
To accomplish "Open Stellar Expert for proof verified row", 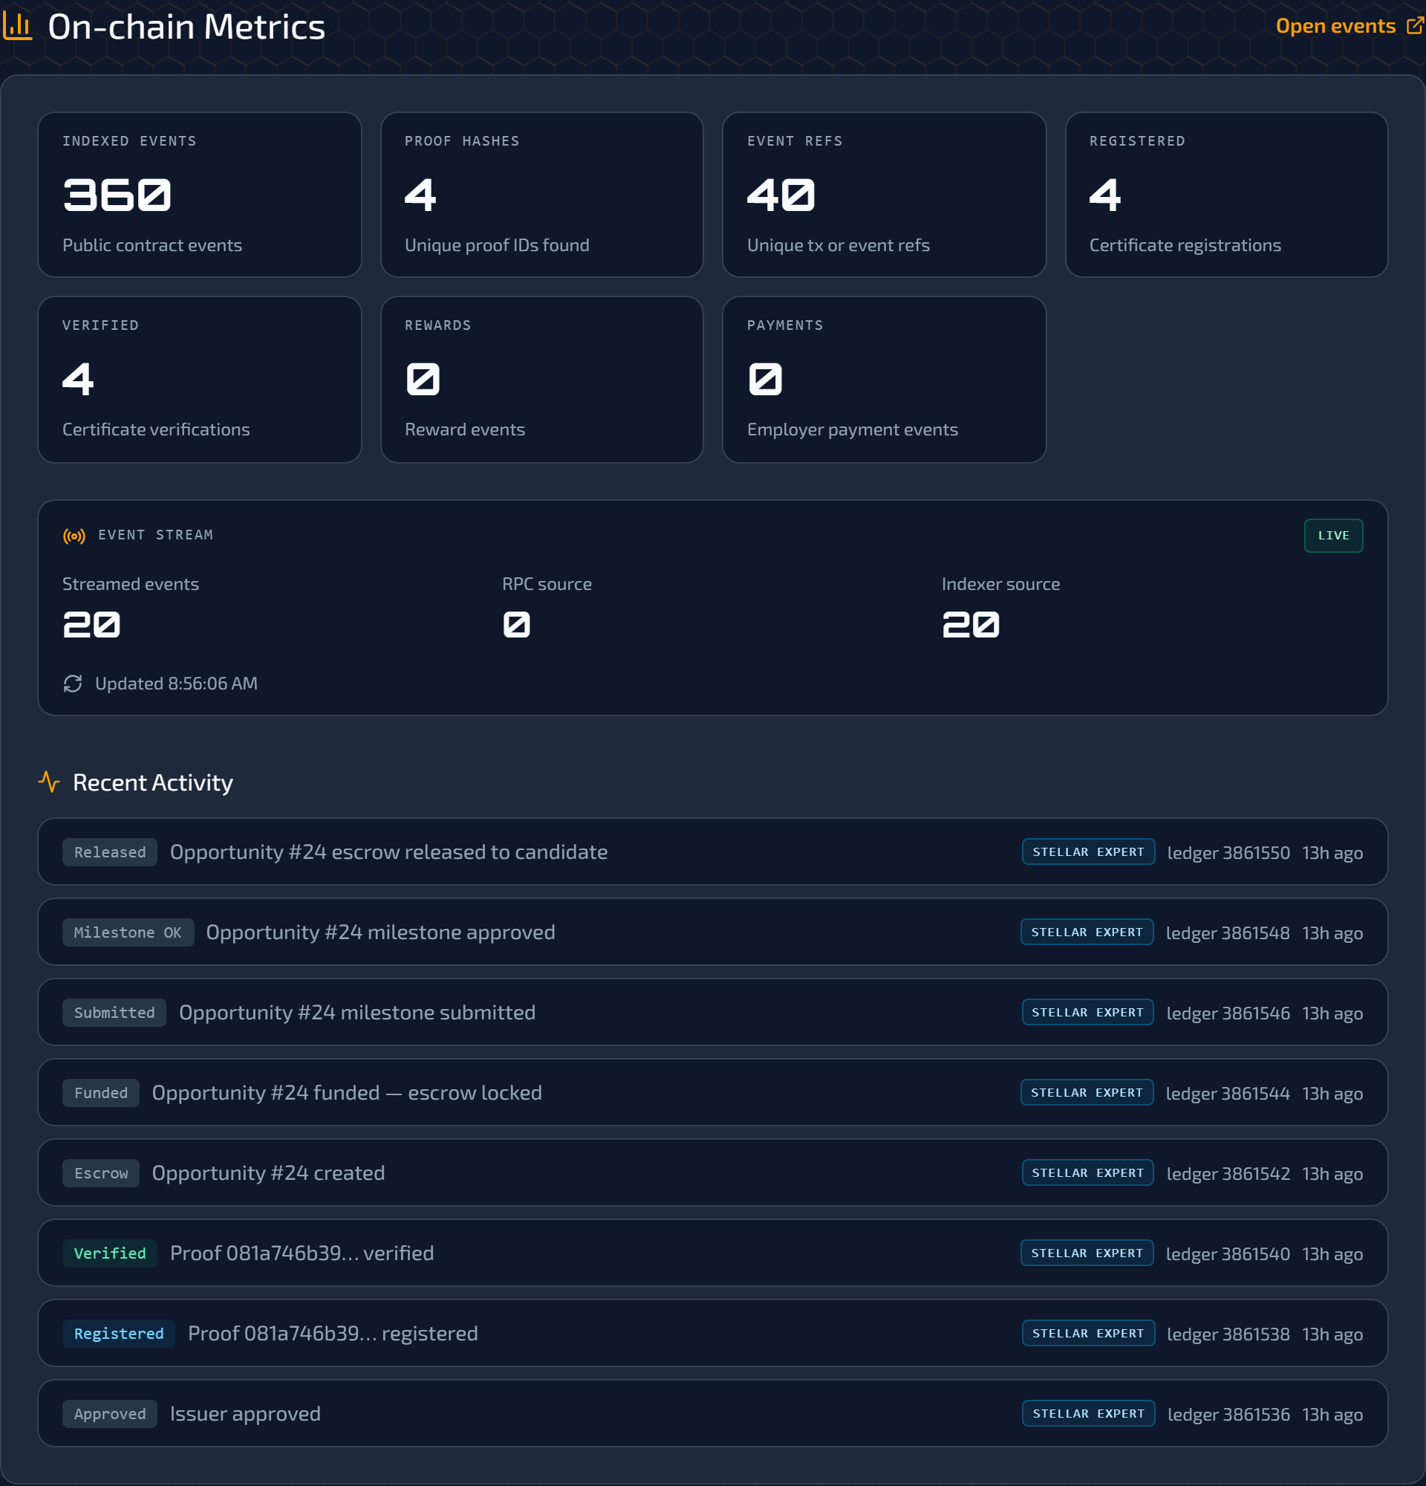I will coord(1087,1253).
